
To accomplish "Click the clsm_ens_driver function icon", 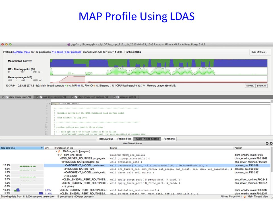I will click(x=61, y=155).
